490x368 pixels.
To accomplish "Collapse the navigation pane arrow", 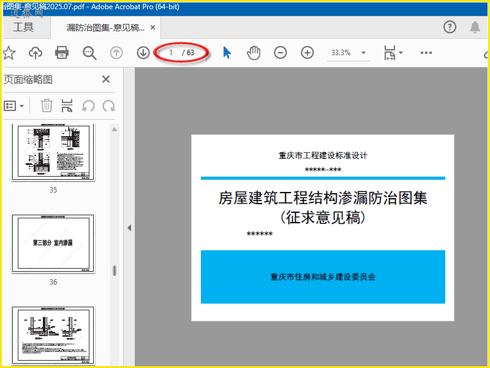I will tap(129, 228).
